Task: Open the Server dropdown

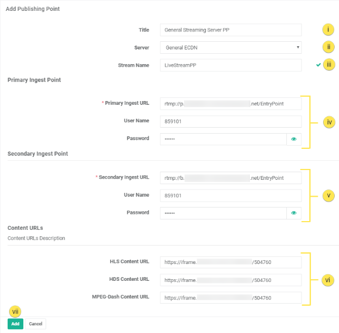Action: 231,48
